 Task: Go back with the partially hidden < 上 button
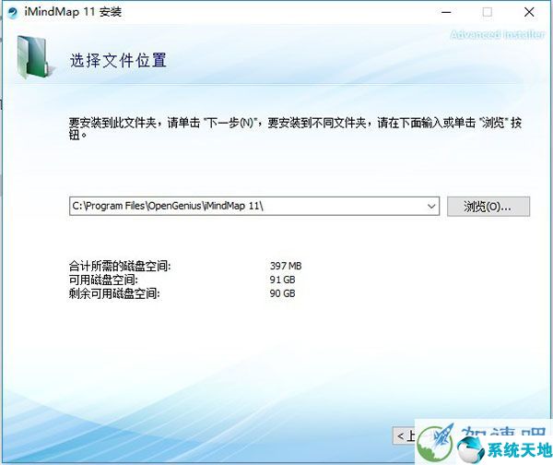point(404,435)
